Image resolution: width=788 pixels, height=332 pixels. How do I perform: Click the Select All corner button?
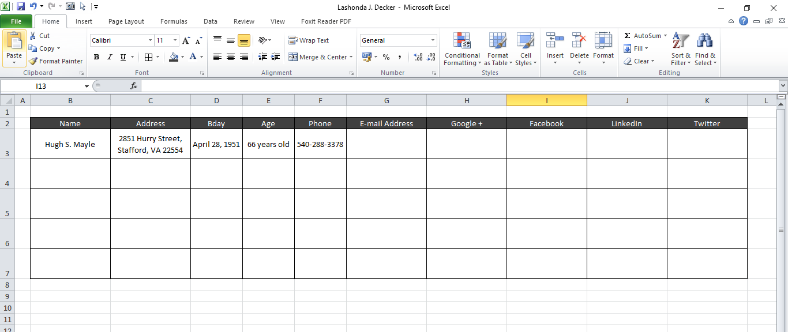7,100
